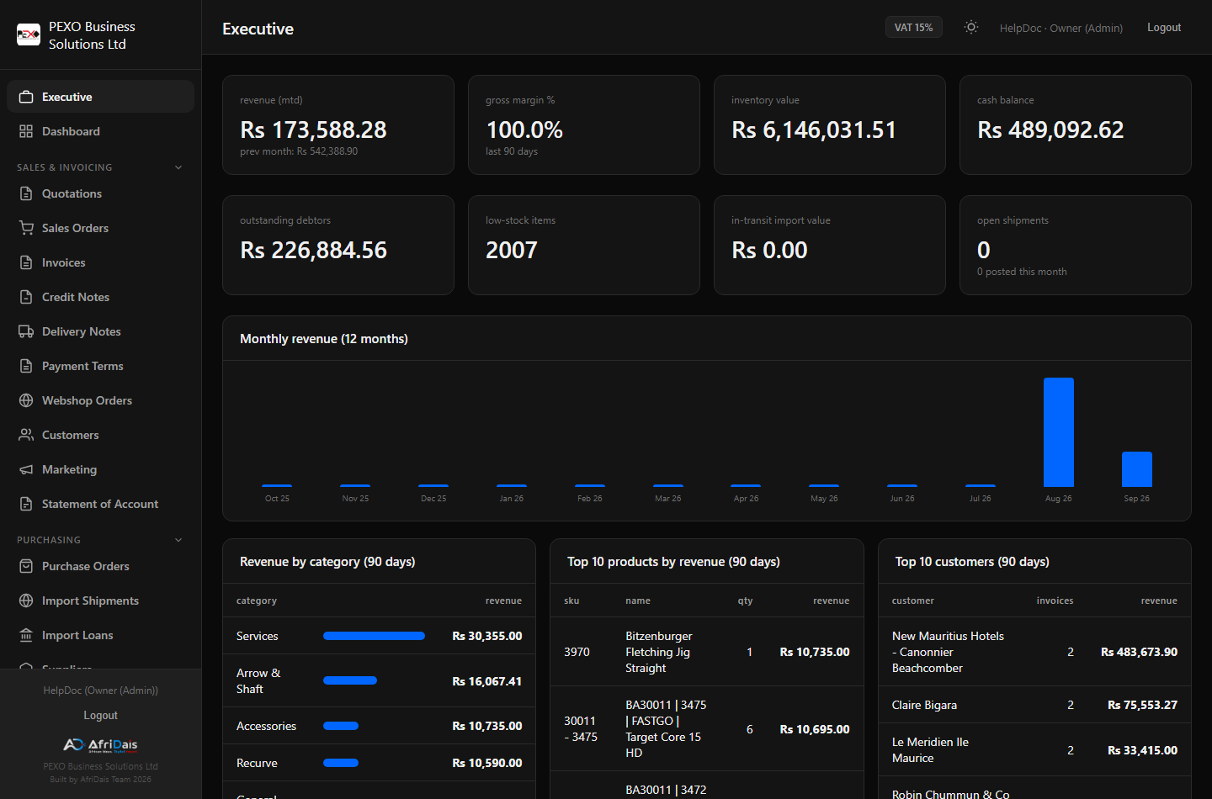Click New Mauritius Hotels customer name
Image resolution: width=1212 pixels, height=799 pixels.
[x=948, y=652]
